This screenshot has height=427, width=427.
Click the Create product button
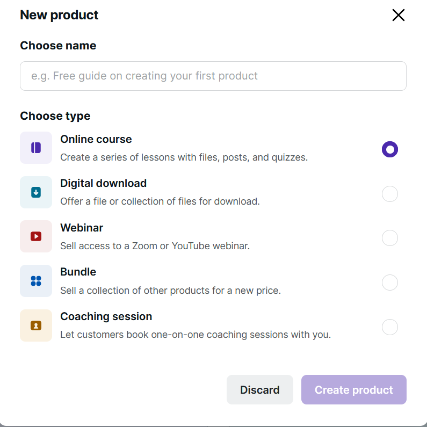pos(353,390)
